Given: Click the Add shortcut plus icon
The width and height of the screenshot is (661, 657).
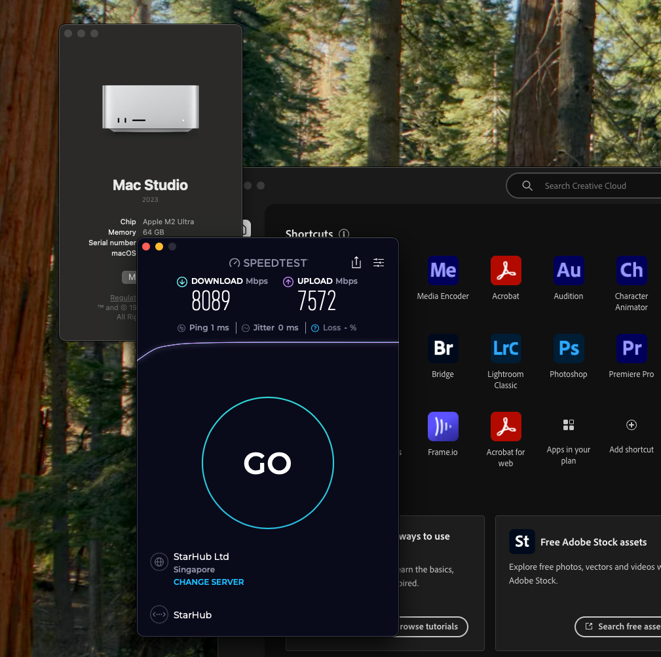Looking at the screenshot, I should coord(631,425).
